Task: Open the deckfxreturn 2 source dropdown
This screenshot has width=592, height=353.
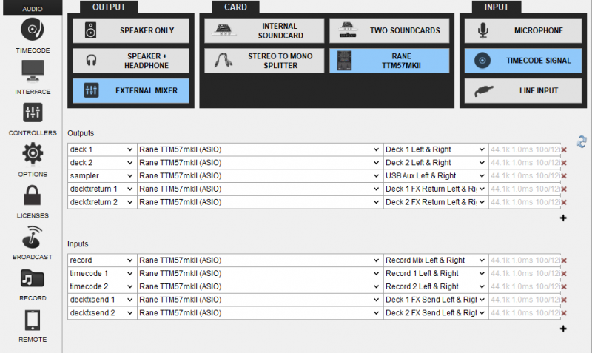Action: [x=102, y=202]
